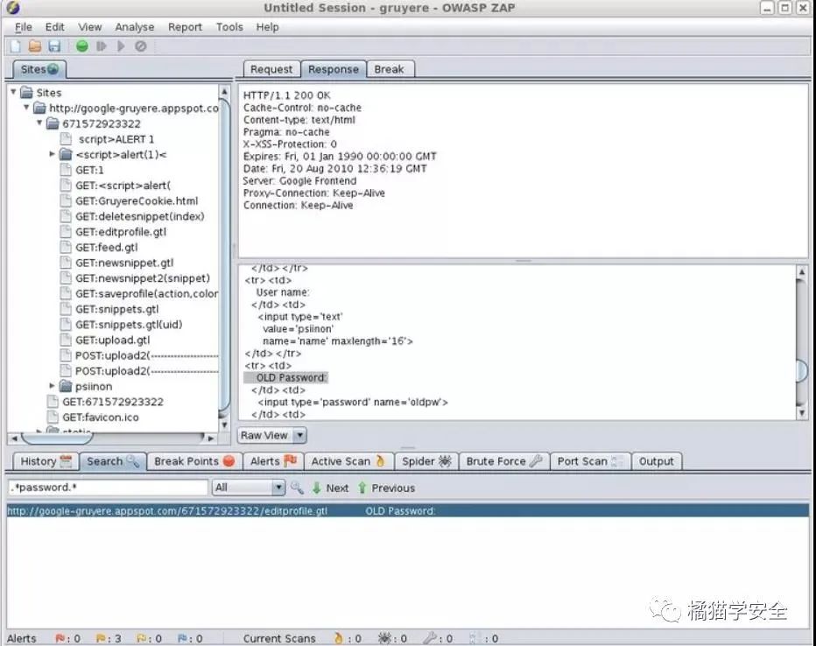Expand the psiinon folder node
Image resolution: width=816 pixels, height=646 pixels.
(52, 386)
